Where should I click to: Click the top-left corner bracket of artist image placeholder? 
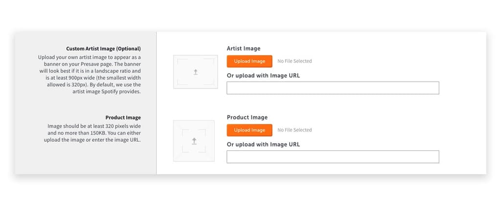tap(179, 60)
